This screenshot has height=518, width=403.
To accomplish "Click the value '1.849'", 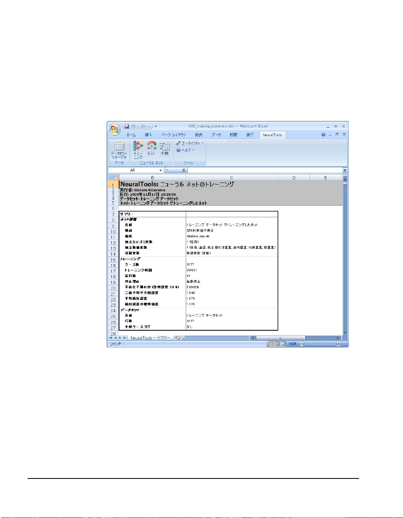I will 191,293.
